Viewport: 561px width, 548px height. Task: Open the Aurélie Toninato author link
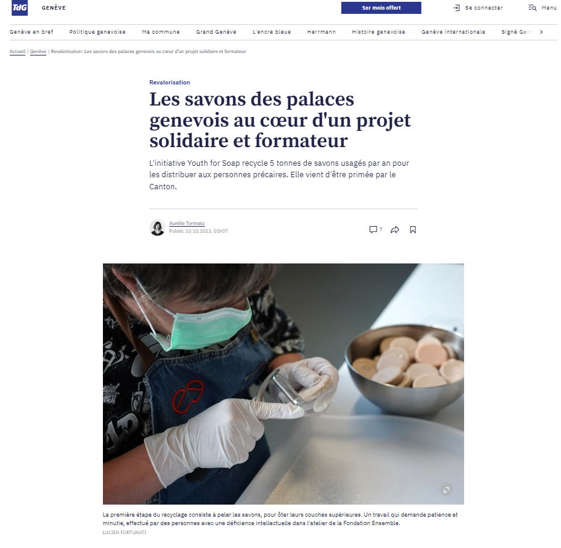[187, 223]
